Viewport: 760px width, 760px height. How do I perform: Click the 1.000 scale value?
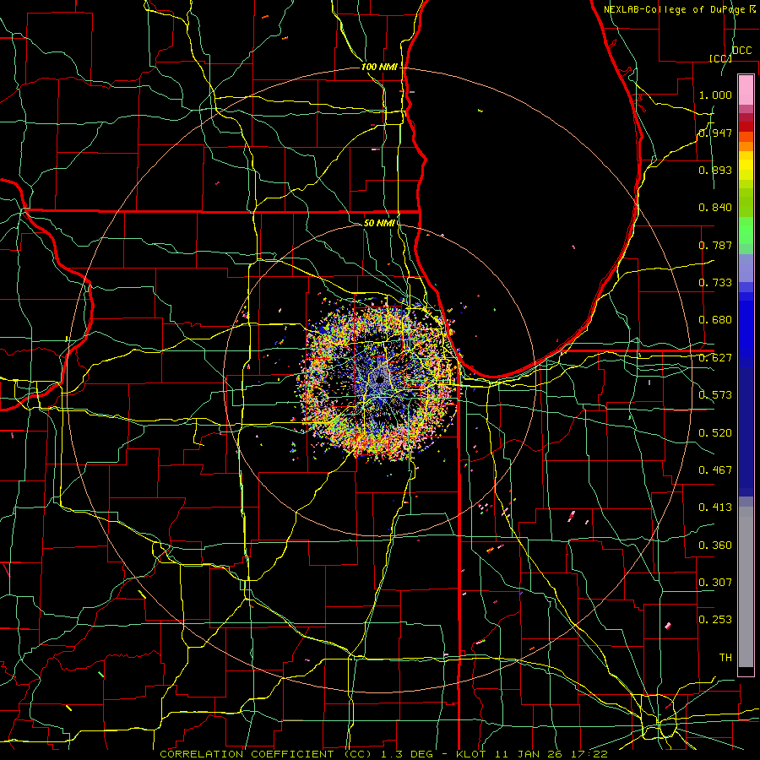[715, 95]
